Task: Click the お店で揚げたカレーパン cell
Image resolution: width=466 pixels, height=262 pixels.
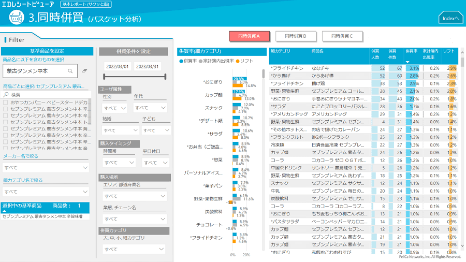Action: coord(336,129)
